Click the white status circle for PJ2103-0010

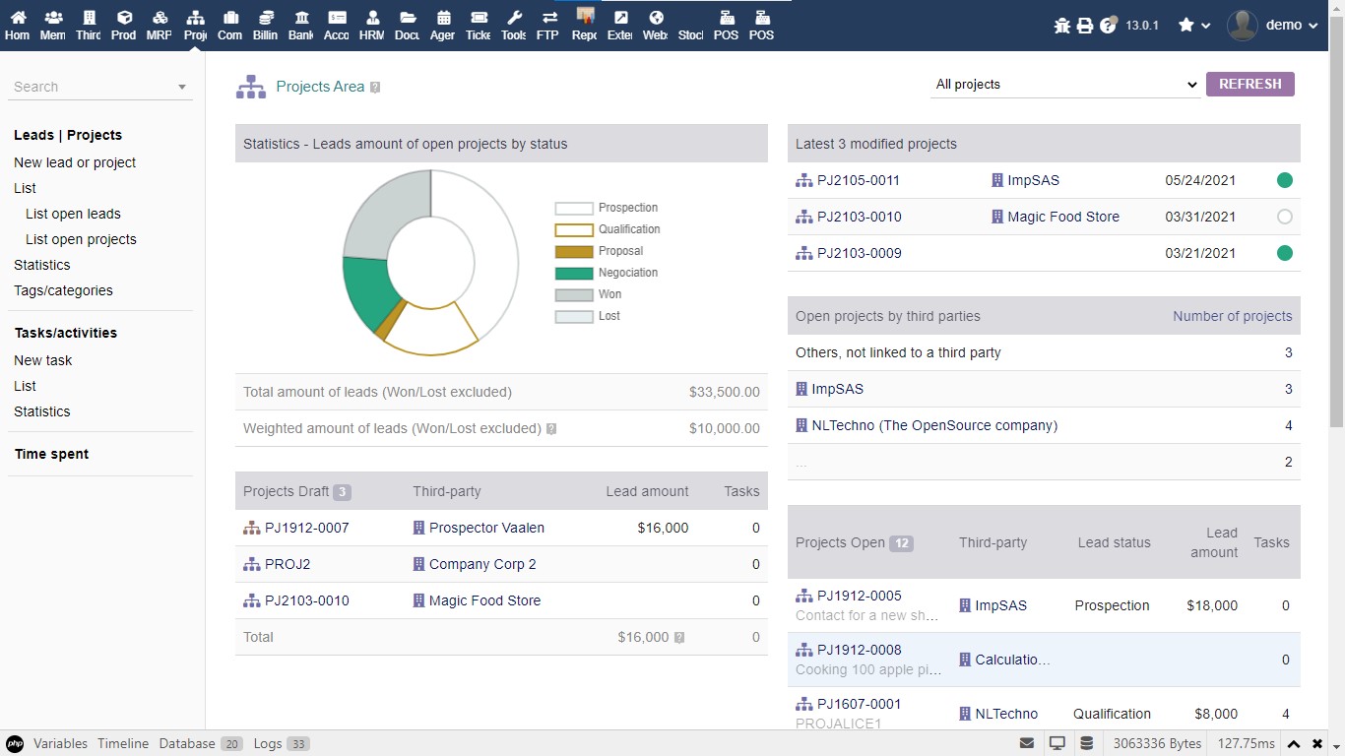point(1285,217)
